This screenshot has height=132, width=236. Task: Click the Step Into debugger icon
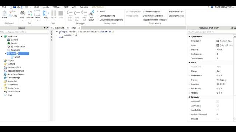click(70, 13)
